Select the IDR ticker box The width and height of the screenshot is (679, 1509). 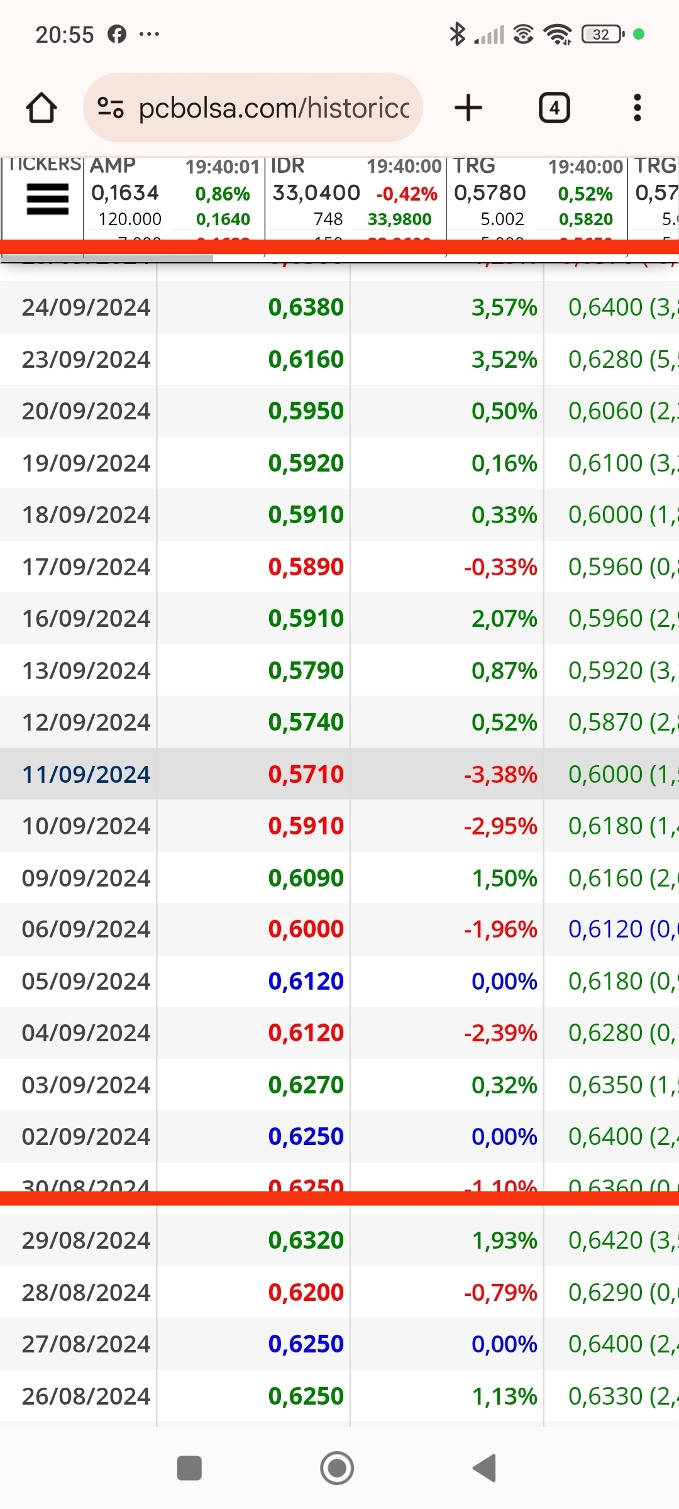[x=356, y=199]
